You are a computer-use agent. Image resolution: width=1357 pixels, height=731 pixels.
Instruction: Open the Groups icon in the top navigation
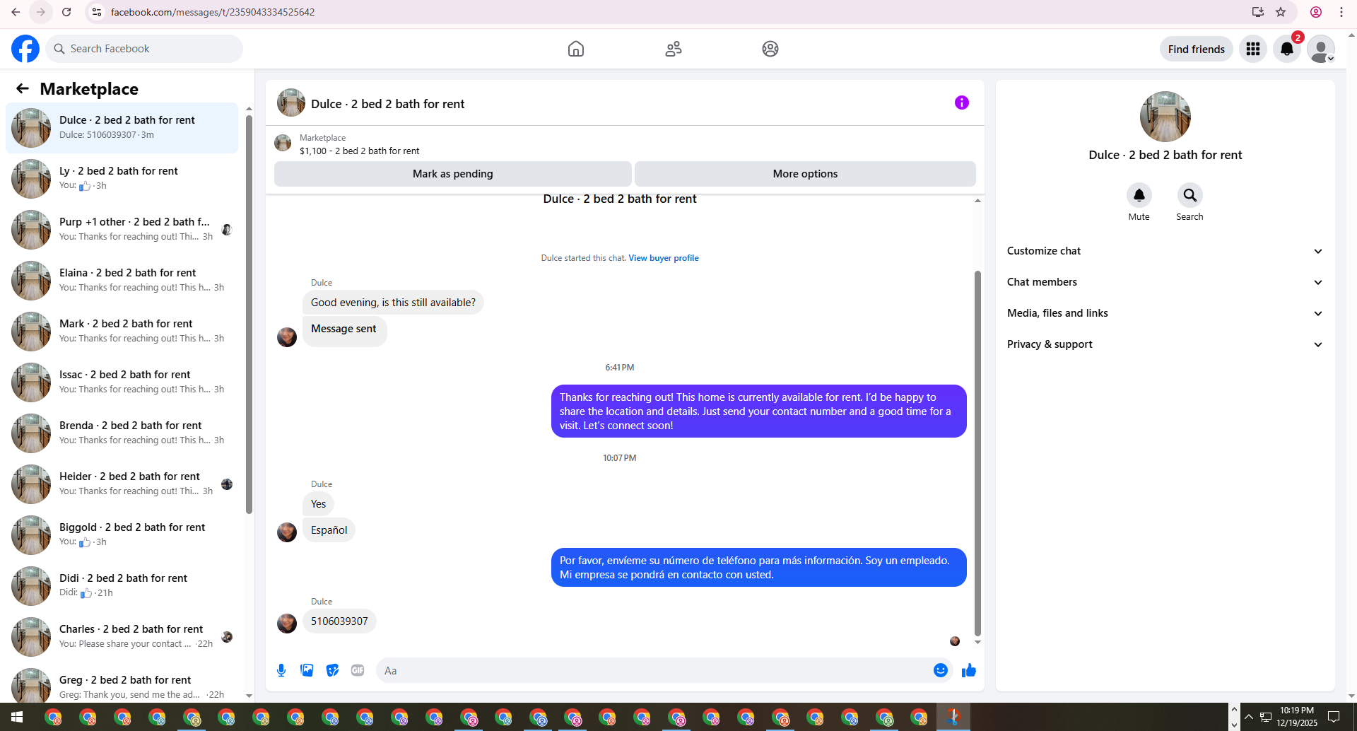[770, 49]
